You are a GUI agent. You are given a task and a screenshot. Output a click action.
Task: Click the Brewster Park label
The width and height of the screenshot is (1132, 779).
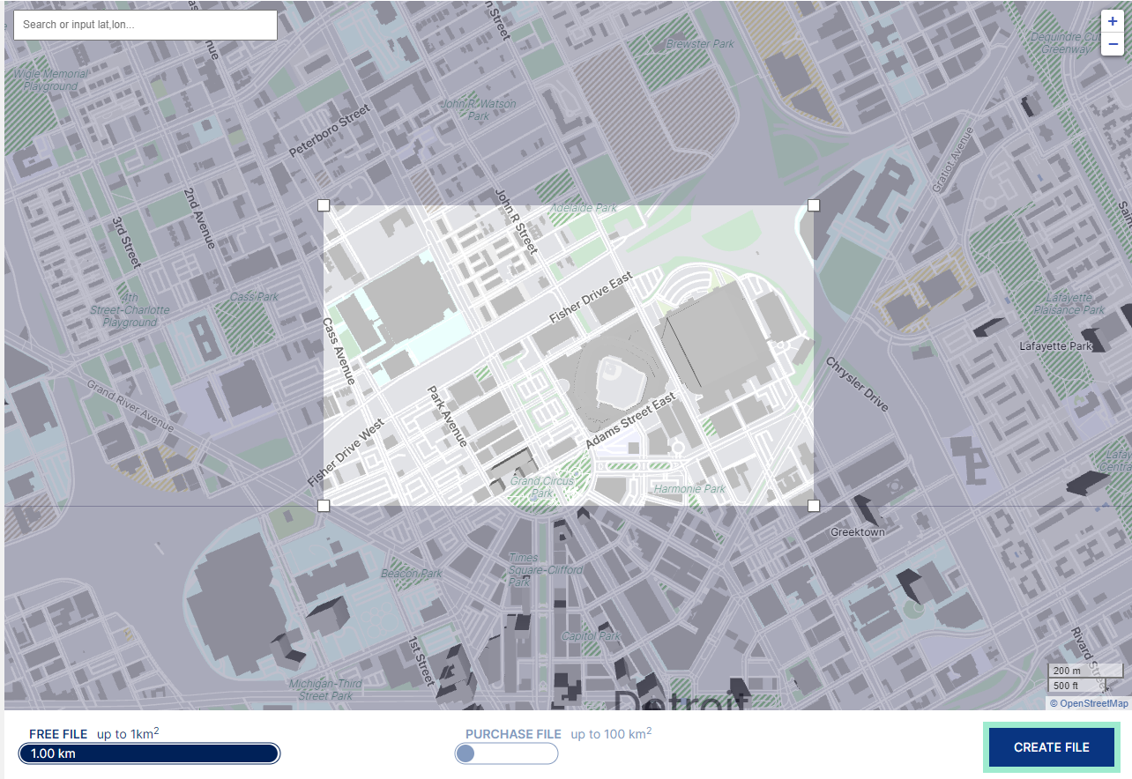click(x=700, y=44)
